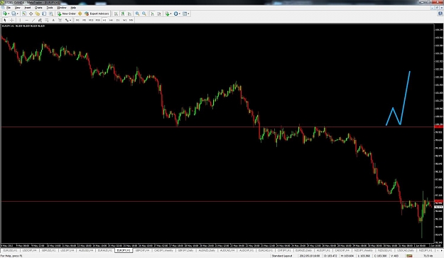444x258 pixels.
Task: Click the New Order button
Action: pyautogui.click(x=67, y=14)
